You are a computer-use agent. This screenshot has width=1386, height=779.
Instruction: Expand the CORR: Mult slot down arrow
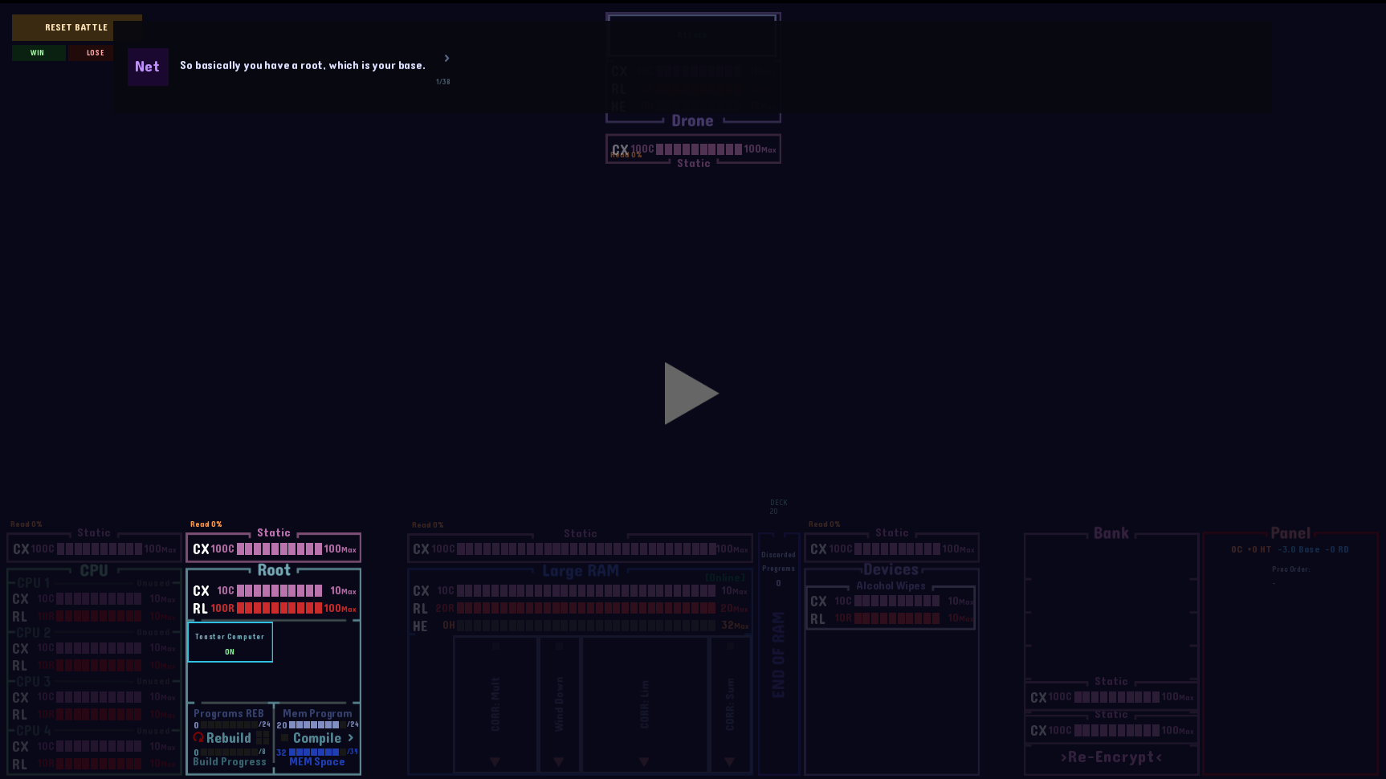pos(495,762)
